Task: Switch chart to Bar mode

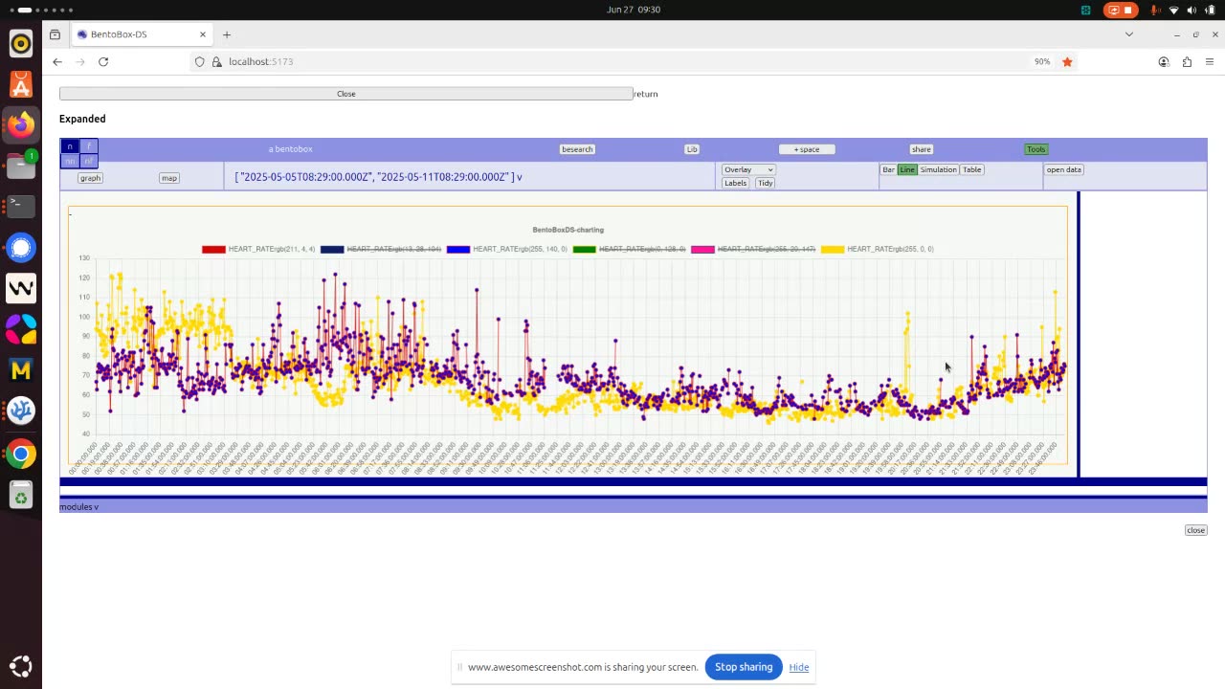Action: click(888, 169)
